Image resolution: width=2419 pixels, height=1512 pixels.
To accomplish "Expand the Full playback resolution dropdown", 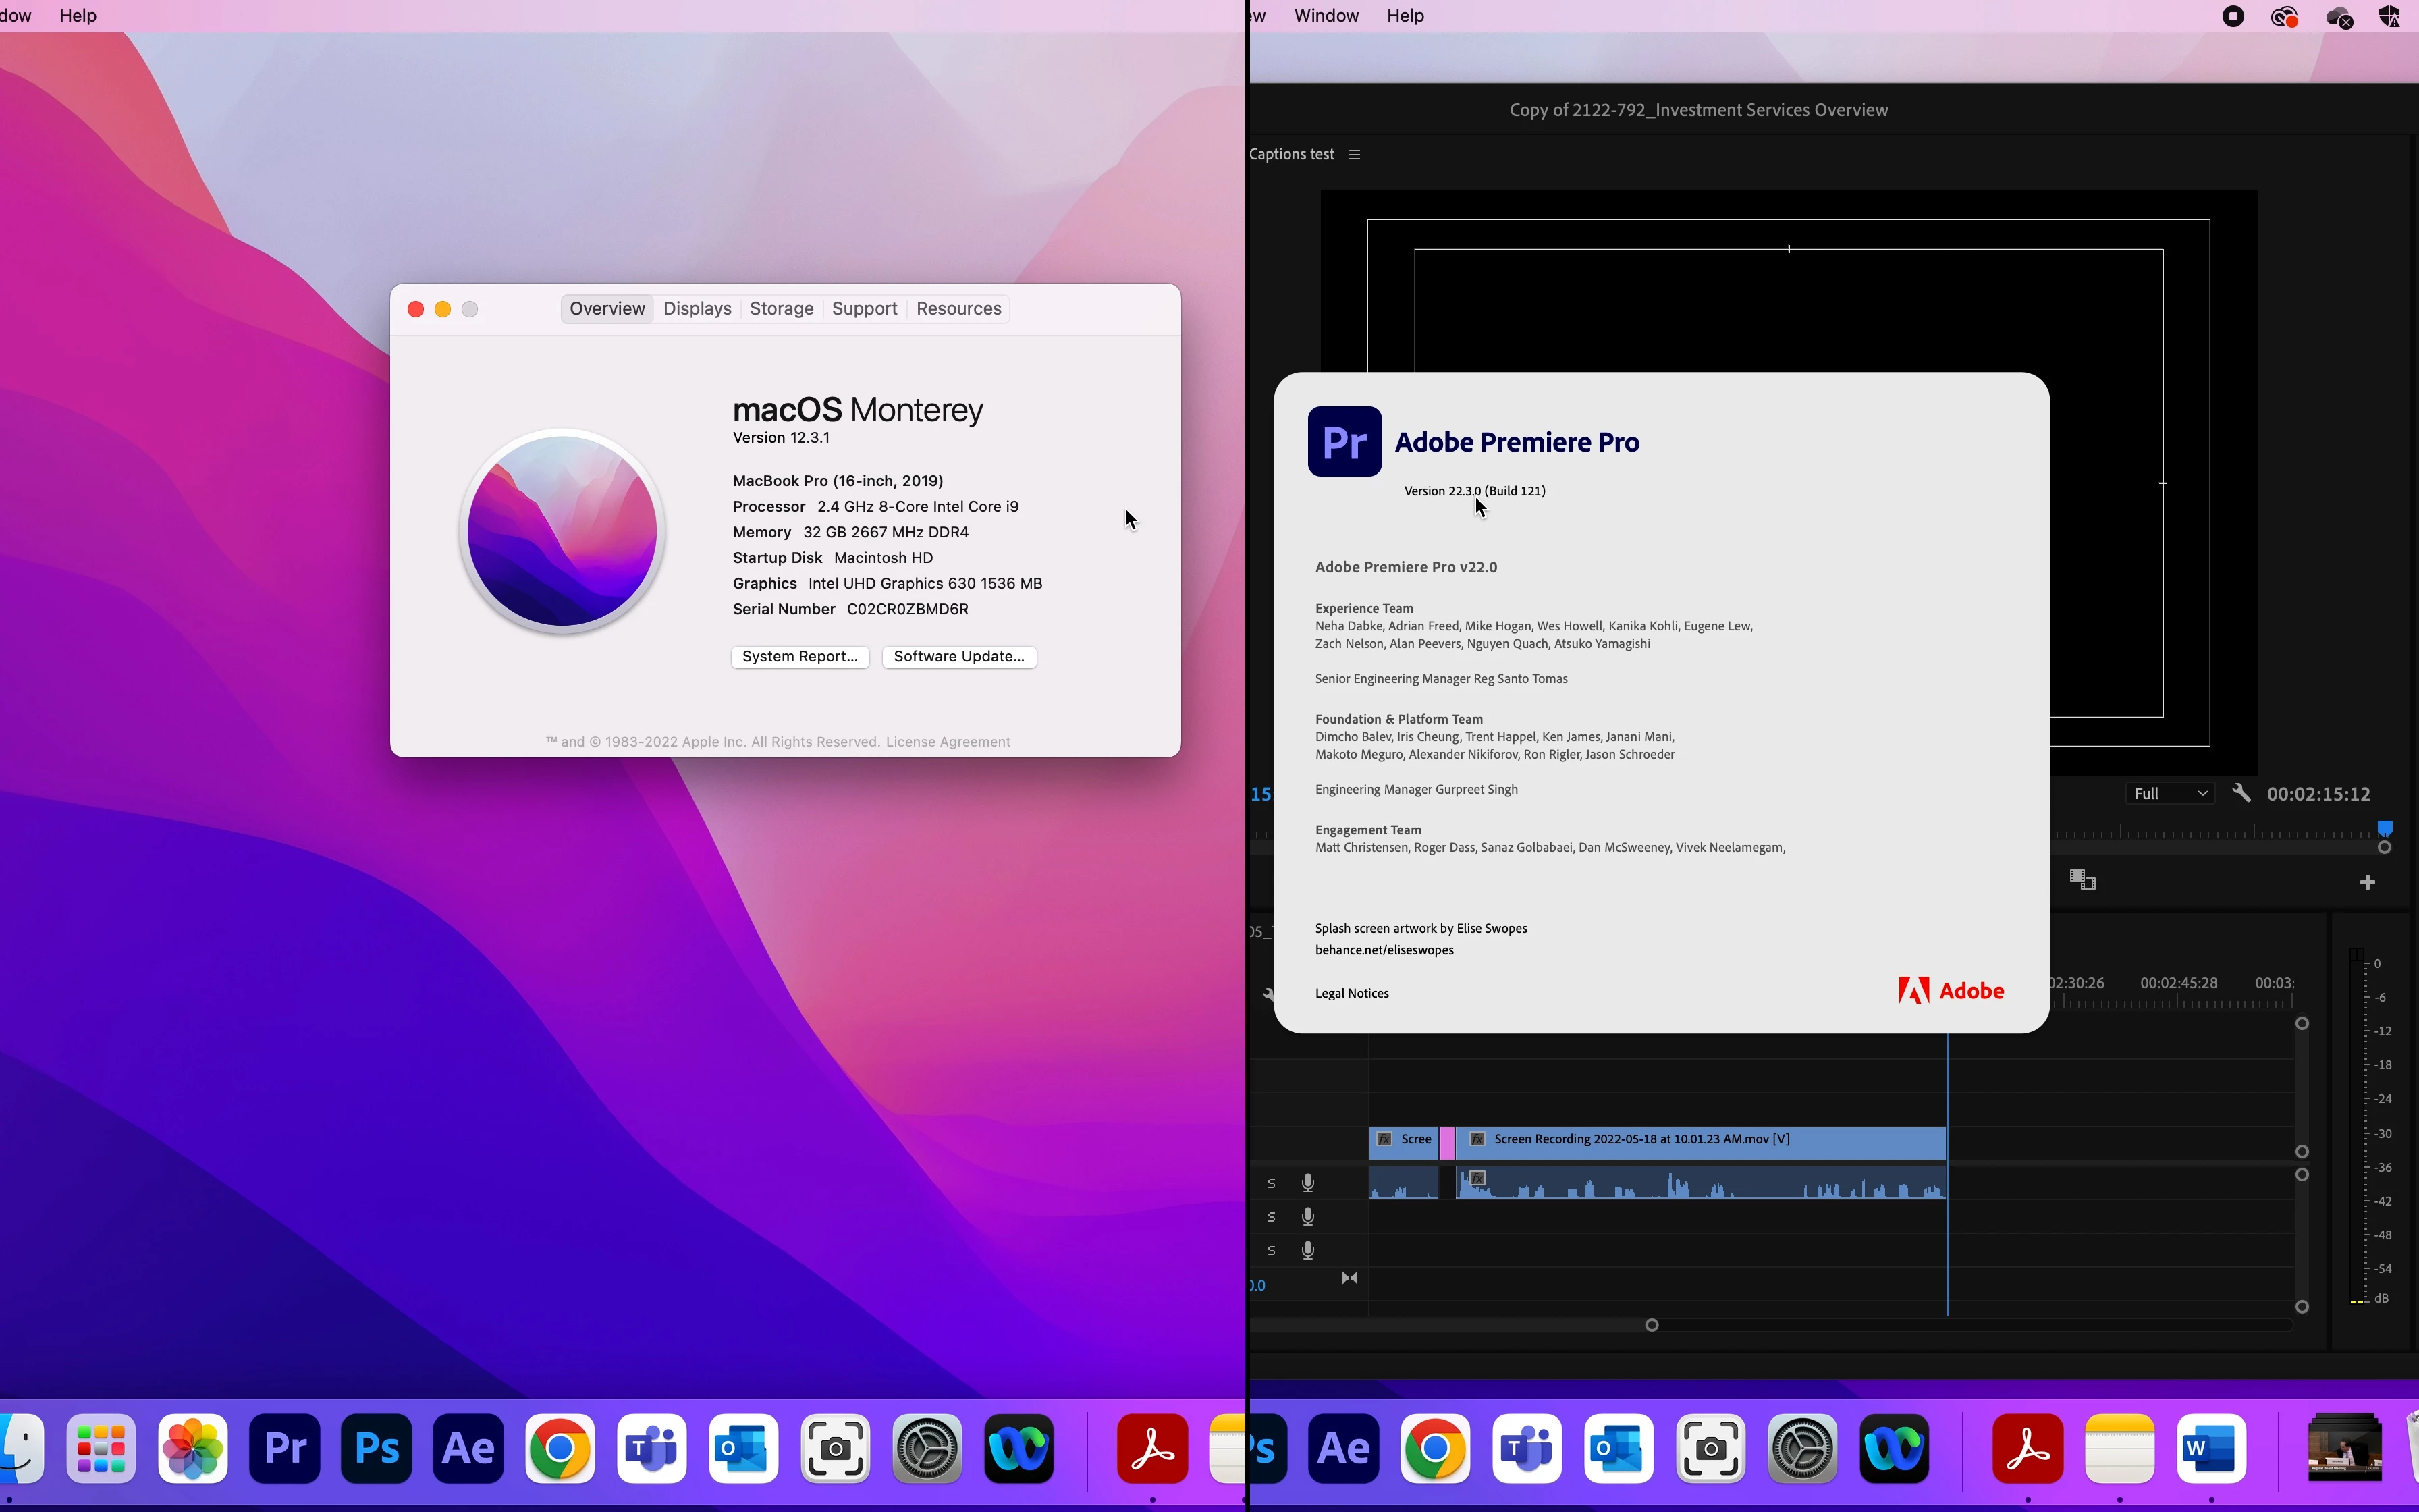I will [x=2169, y=793].
